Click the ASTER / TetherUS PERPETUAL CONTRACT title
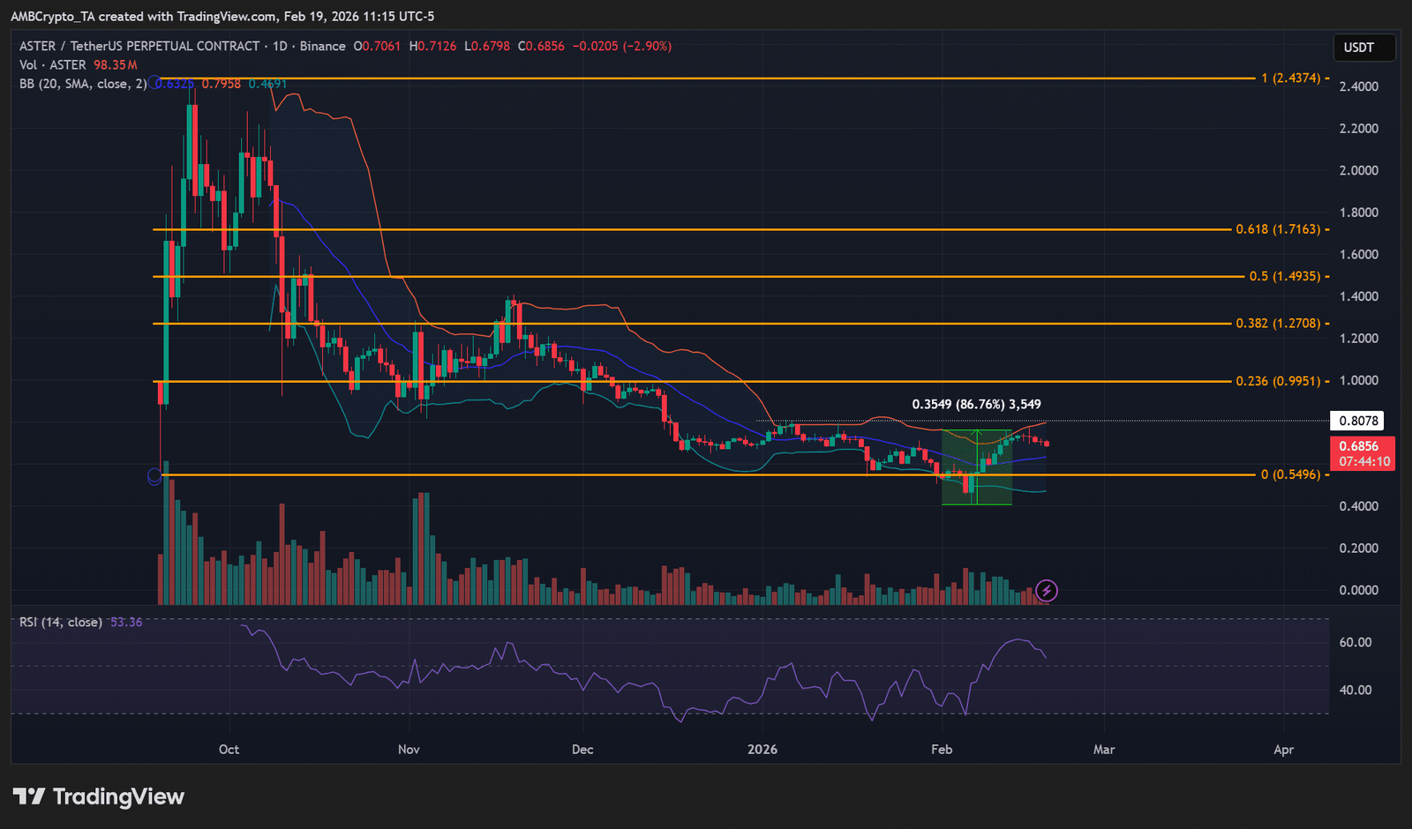The image size is (1412, 829). click(x=139, y=46)
